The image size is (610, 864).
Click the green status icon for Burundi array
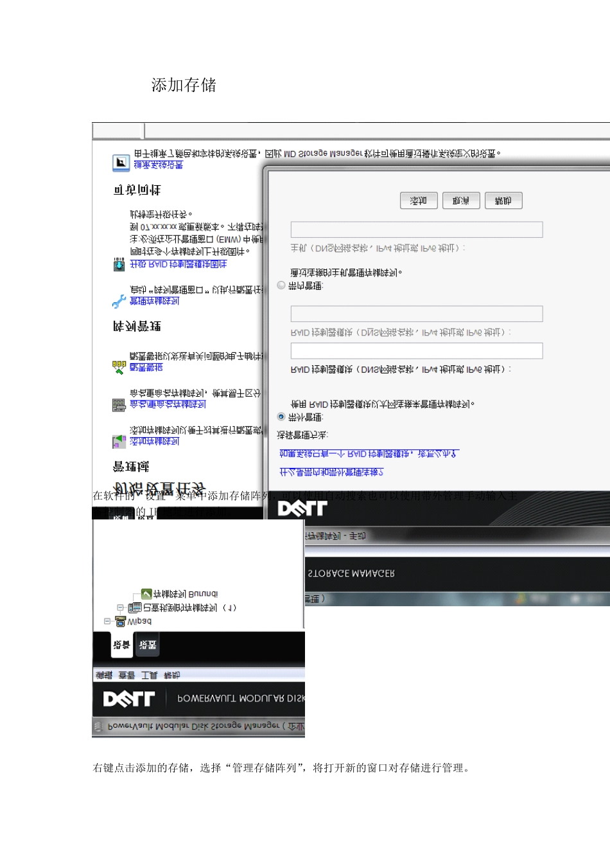146,594
